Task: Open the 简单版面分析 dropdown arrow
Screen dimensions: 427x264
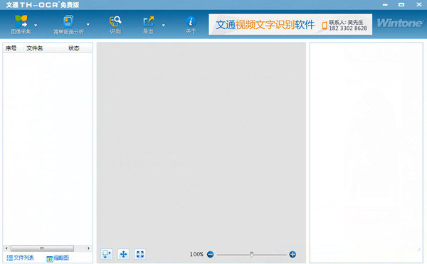Action: (x=88, y=25)
